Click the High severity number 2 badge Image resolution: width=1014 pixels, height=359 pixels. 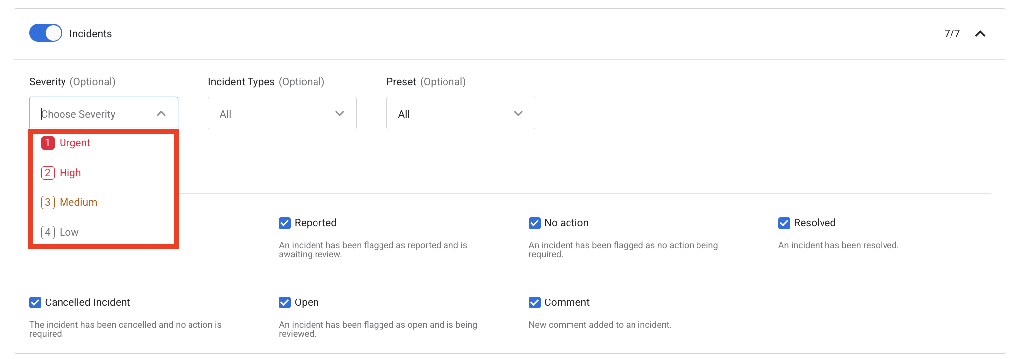48,173
